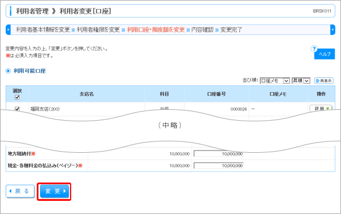Open the 昇順 ascending order dropdown
This screenshot has height=214, width=341.
coord(301,81)
